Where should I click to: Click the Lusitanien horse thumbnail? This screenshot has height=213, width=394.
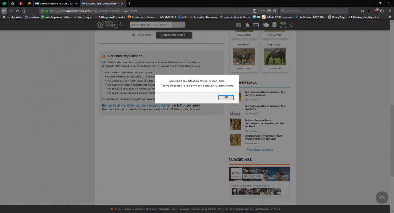pyautogui.click(x=244, y=56)
